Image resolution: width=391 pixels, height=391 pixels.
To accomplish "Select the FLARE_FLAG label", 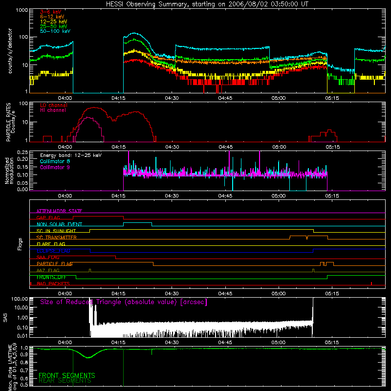I will pos(51,244).
